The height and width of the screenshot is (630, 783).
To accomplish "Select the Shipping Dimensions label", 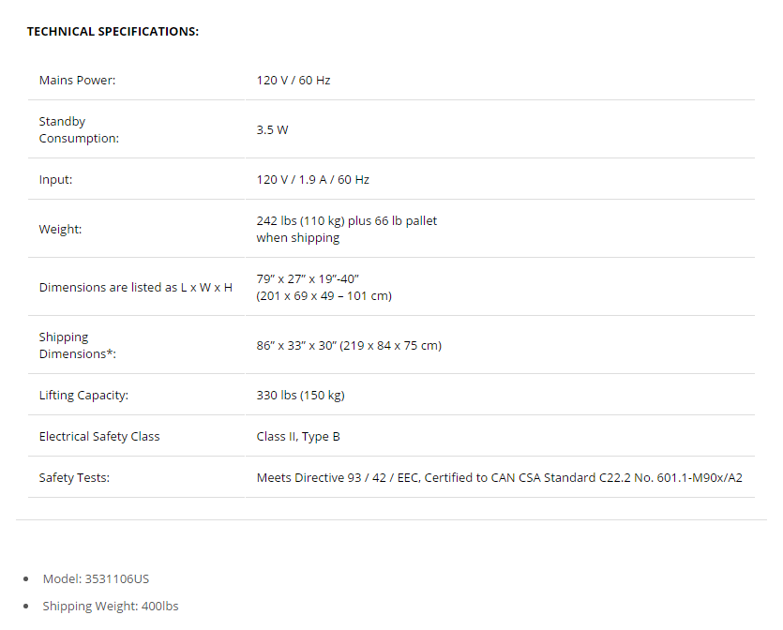I will pyautogui.click(x=78, y=345).
